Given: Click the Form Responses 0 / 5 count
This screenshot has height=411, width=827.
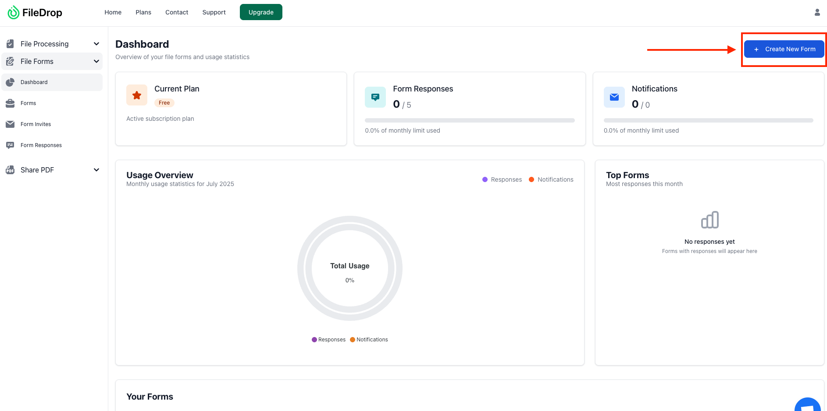Looking at the screenshot, I should [402, 104].
